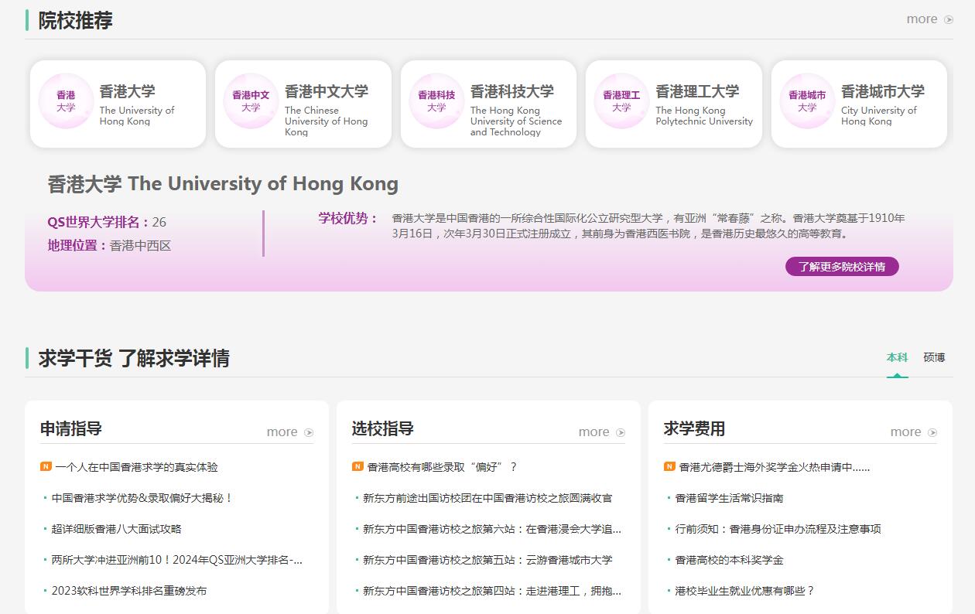Click the 求学费用 panel heading

tap(695, 428)
